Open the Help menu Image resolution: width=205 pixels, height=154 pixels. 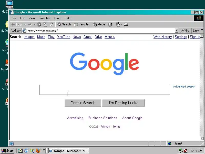pos(67,18)
